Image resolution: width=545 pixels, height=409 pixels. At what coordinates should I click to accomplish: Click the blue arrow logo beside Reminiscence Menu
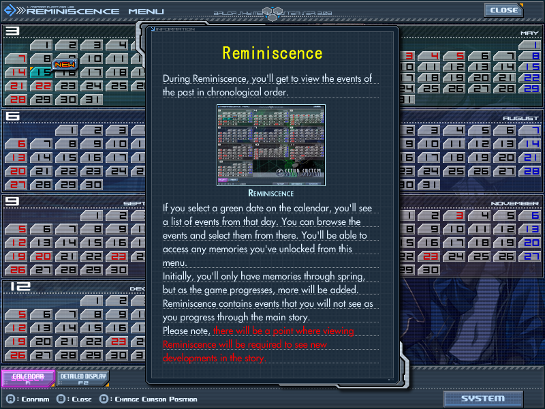coord(10,10)
